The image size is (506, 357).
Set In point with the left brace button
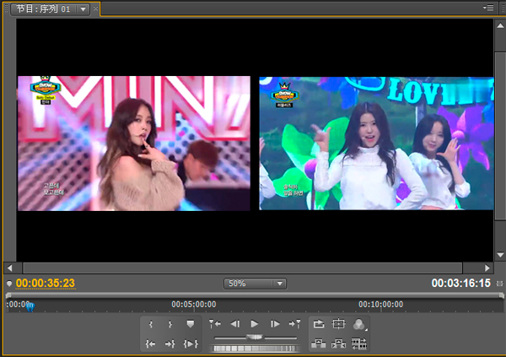pos(150,324)
